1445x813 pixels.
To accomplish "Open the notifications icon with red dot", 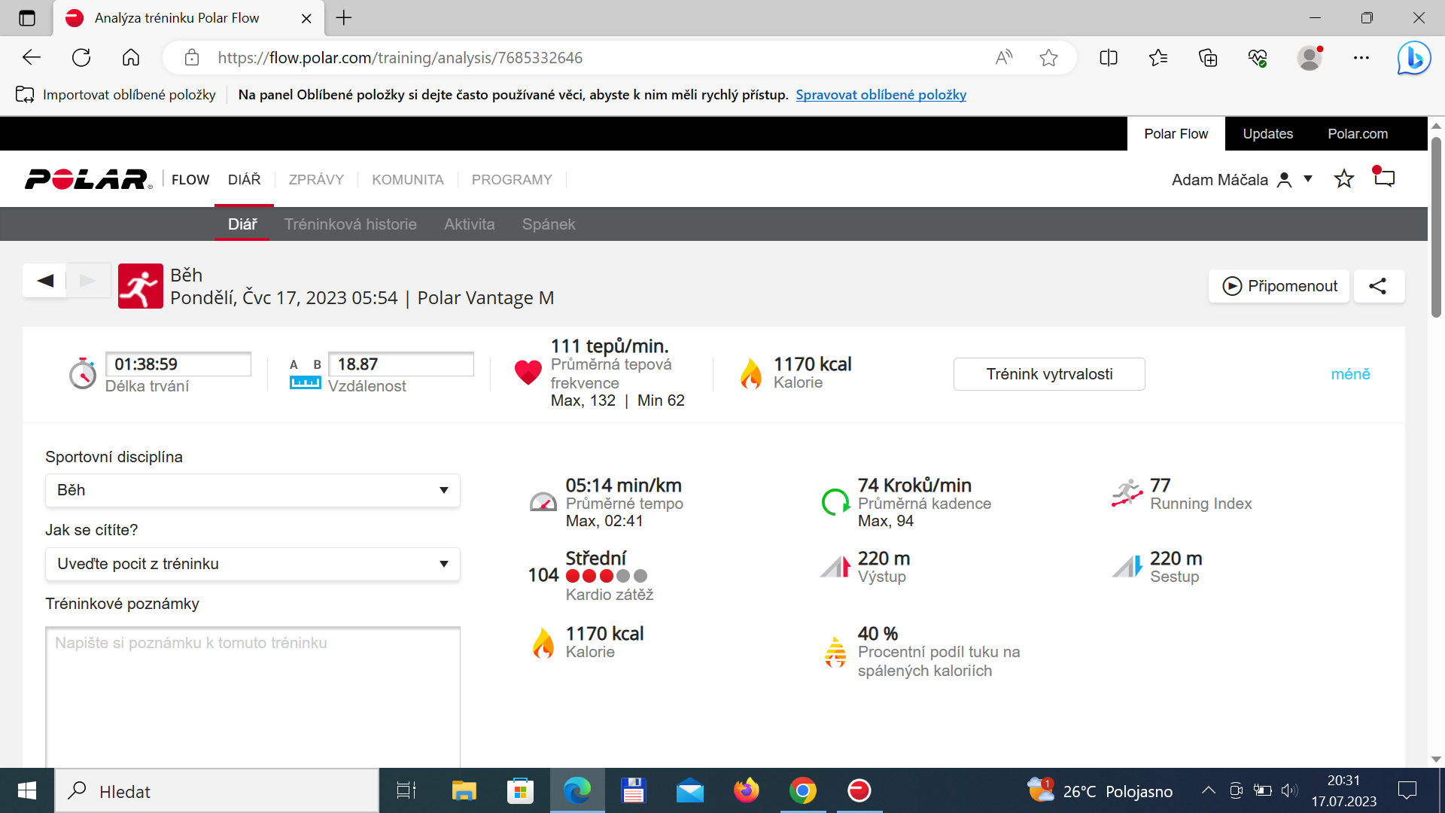I will pyautogui.click(x=1383, y=178).
